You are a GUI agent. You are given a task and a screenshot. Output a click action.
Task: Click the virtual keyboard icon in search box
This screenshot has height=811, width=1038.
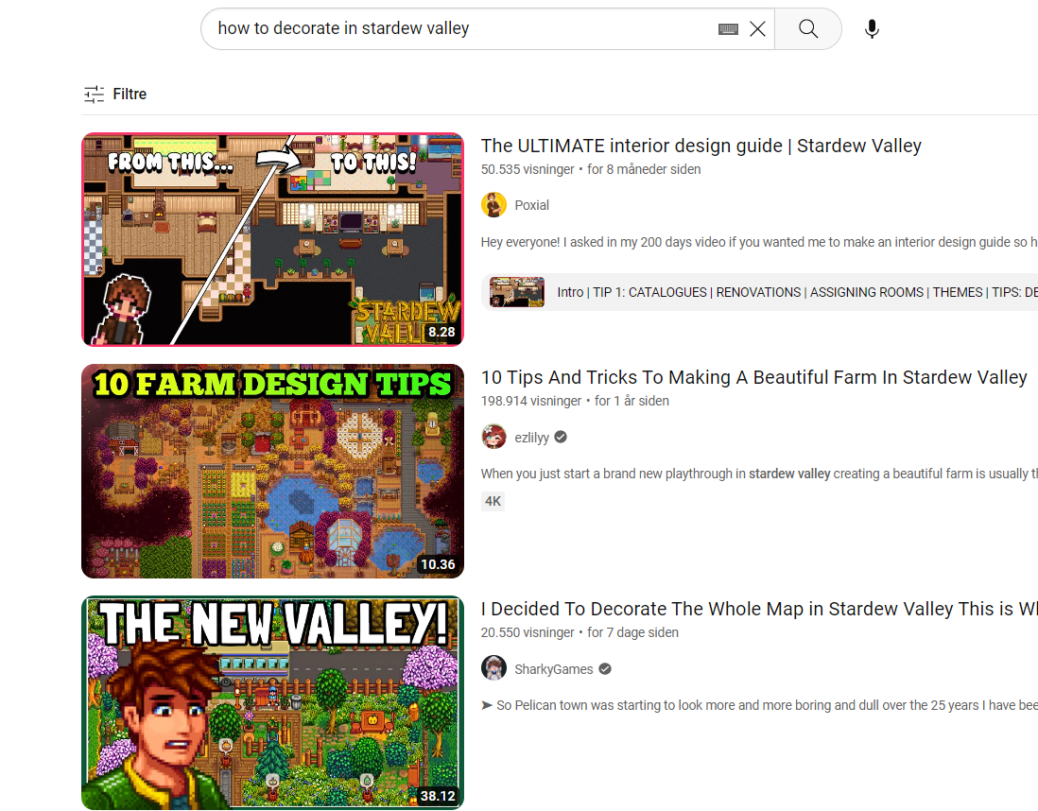tap(728, 29)
